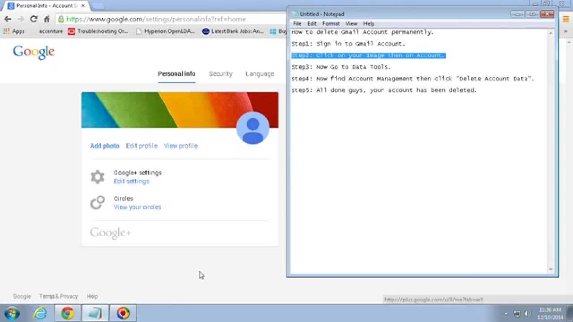Click the Google logo

34,52
